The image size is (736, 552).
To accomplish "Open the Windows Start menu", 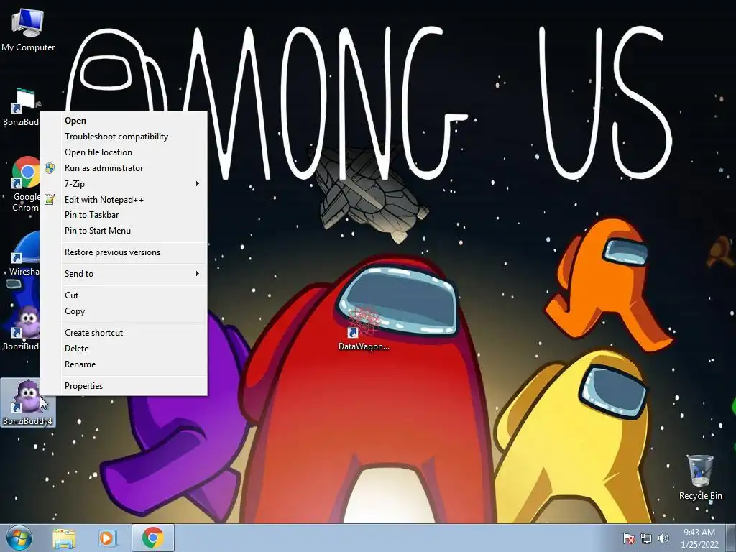I will click(x=19, y=538).
